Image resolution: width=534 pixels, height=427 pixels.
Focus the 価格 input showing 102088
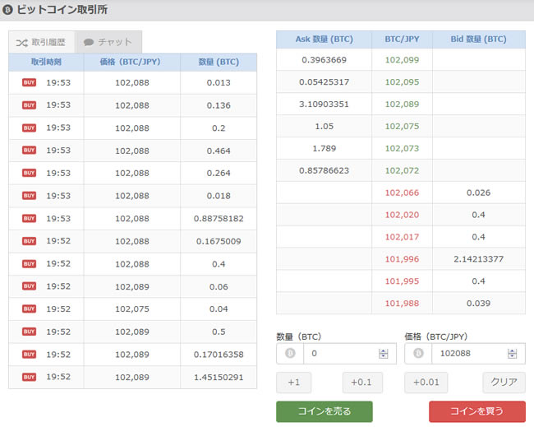[478, 353]
